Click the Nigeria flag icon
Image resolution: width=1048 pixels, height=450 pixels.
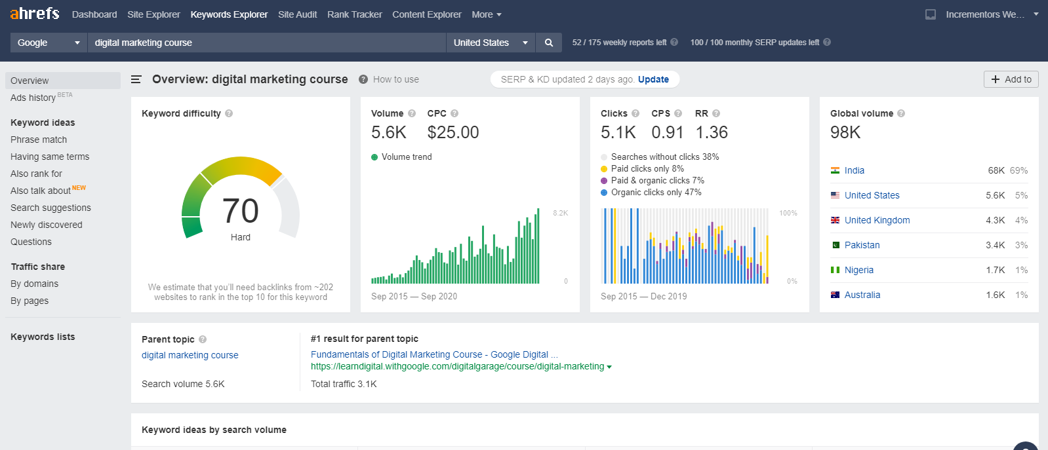click(x=835, y=270)
